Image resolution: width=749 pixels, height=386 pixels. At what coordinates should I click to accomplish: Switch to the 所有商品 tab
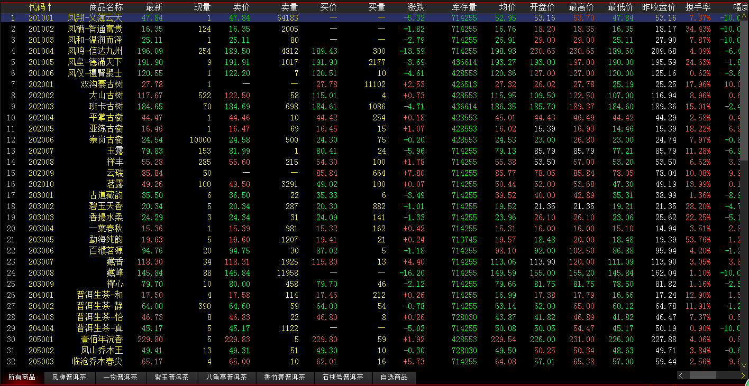click(x=22, y=378)
